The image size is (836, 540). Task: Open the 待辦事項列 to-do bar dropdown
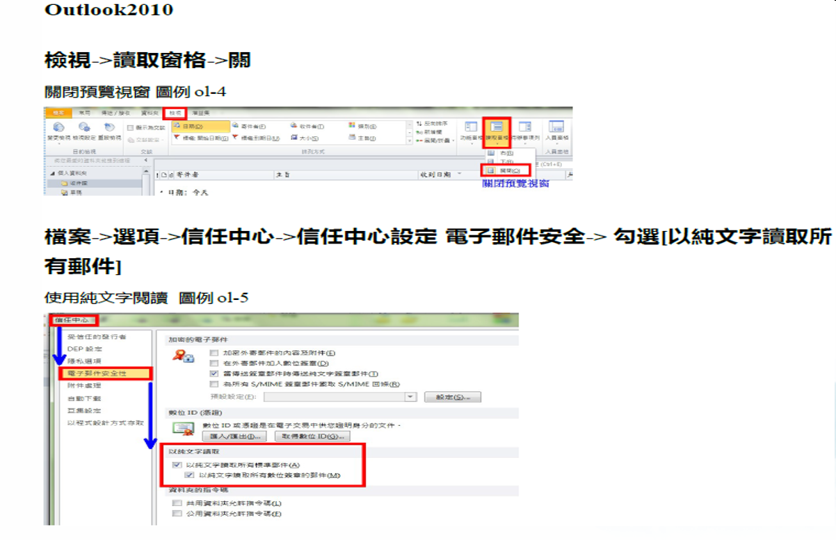click(524, 132)
